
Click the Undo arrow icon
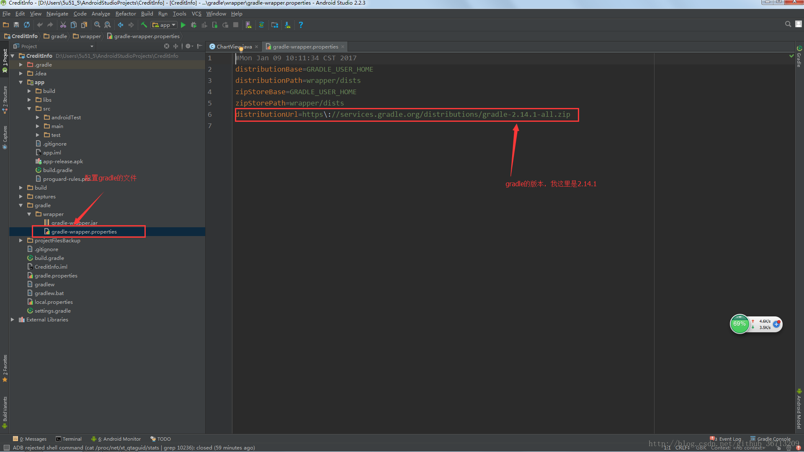click(40, 25)
